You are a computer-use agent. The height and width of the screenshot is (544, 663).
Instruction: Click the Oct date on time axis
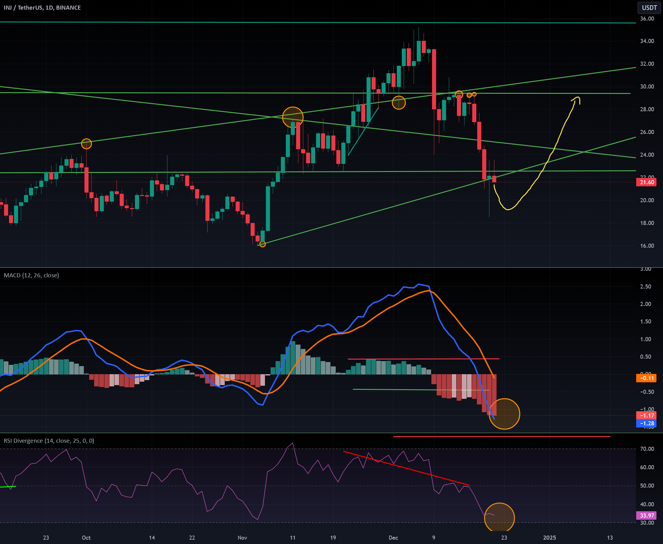point(86,538)
